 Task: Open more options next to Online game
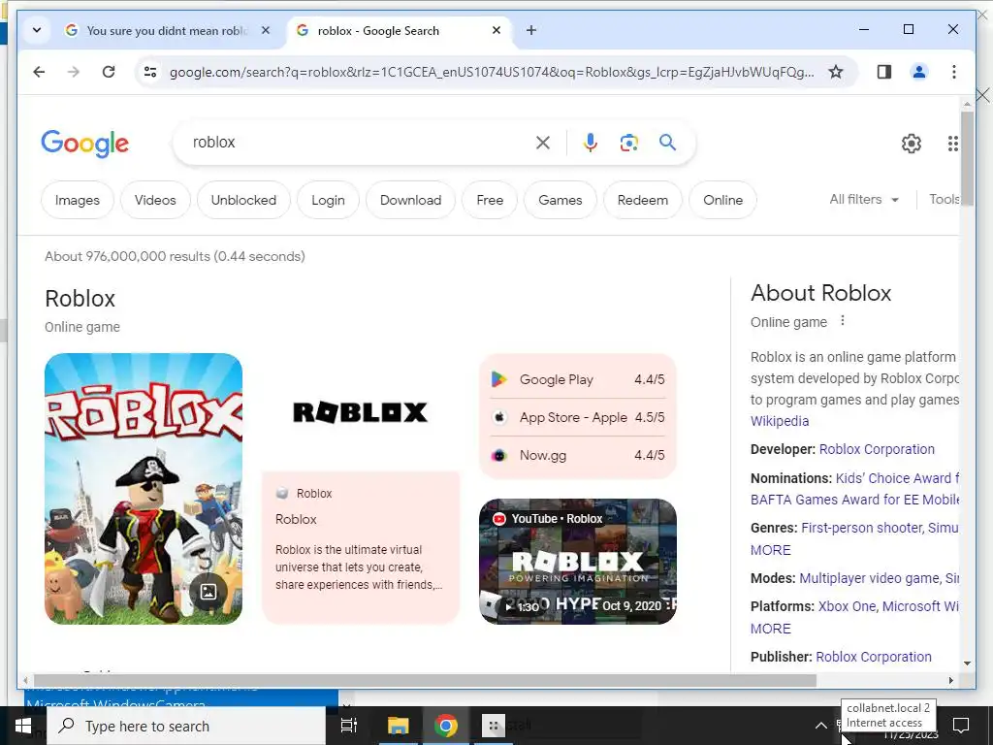point(843,320)
